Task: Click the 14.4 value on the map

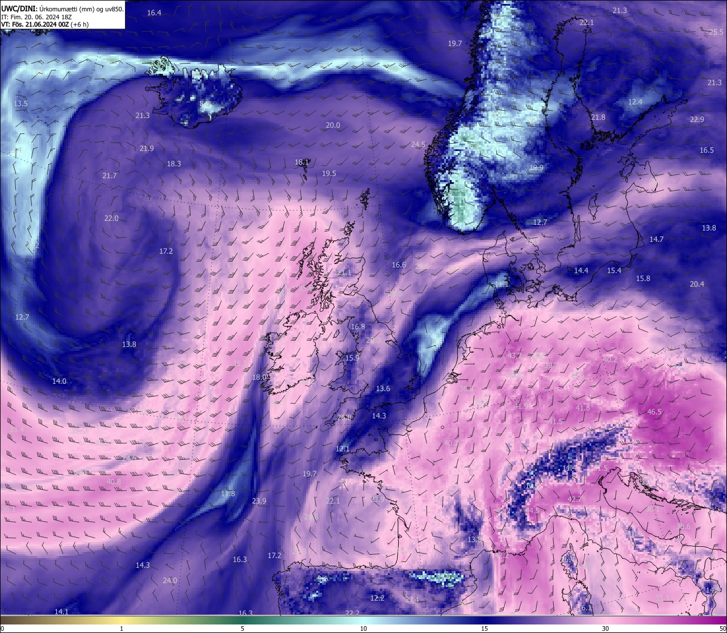Action: click(581, 270)
